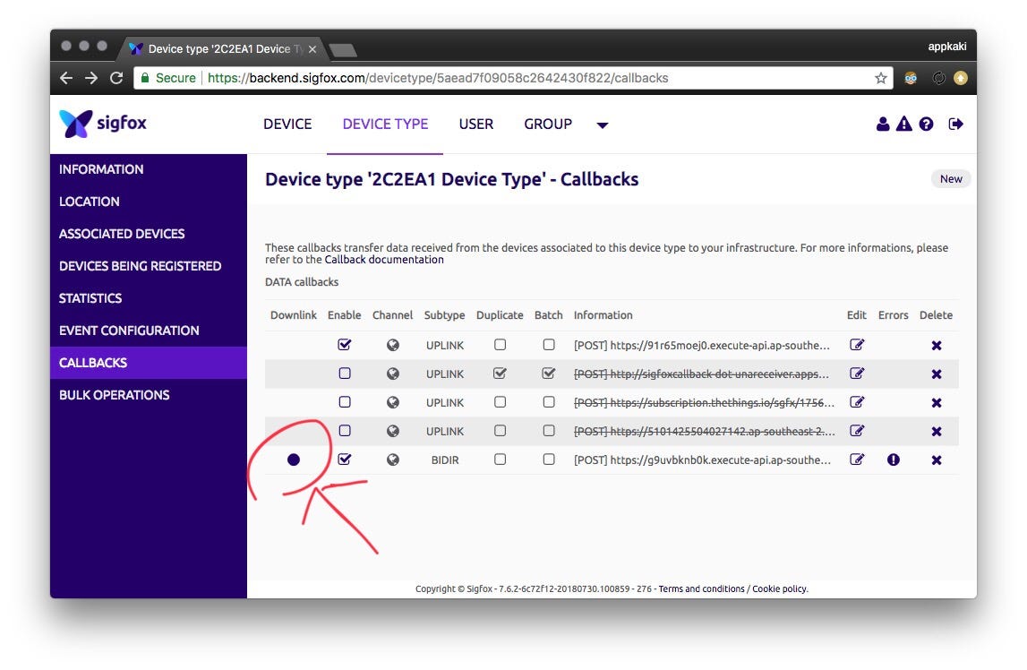Delete the 91r65moej0 callback
Viewport: 1027px width, 670px height.
pyautogui.click(x=937, y=345)
